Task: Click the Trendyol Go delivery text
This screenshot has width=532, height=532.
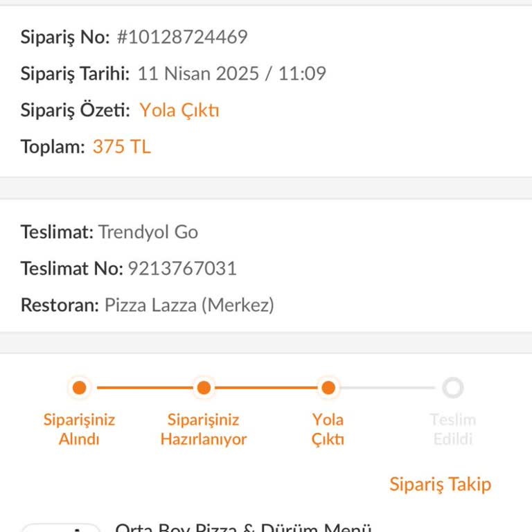Action: point(148,232)
